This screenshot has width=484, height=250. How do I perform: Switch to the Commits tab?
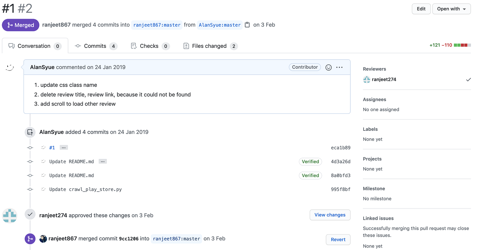pos(96,46)
